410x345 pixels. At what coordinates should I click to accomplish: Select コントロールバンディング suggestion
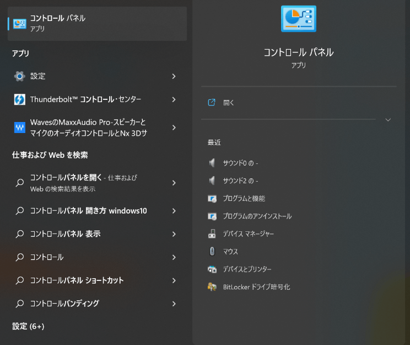pyautogui.click(x=98, y=304)
